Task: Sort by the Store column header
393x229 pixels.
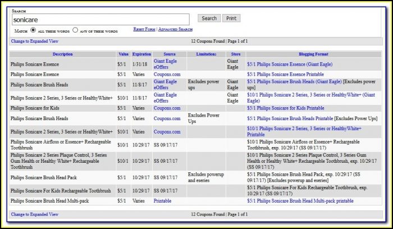Action: [x=235, y=54]
